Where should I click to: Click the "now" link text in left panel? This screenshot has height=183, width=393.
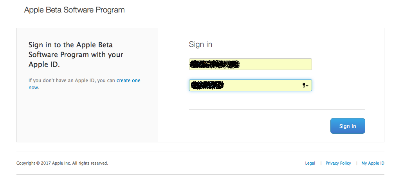tap(33, 88)
